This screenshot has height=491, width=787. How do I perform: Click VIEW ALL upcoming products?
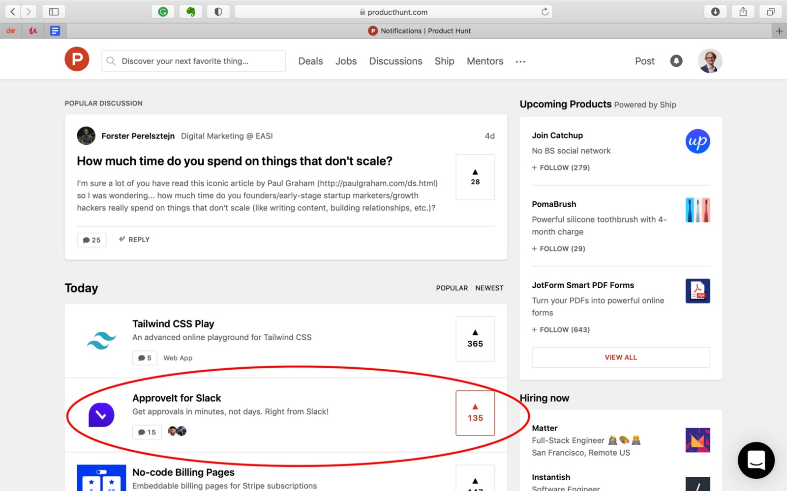[621, 357]
